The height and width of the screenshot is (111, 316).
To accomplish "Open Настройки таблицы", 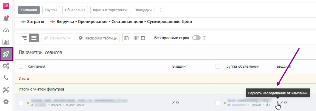I will tap(98, 38).
